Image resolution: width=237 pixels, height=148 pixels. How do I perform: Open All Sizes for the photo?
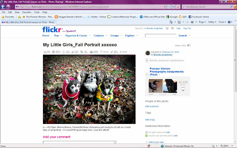84,52
